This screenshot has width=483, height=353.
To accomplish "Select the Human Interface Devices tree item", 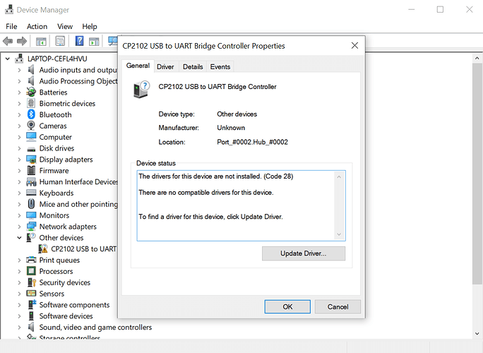I will 78,181.
